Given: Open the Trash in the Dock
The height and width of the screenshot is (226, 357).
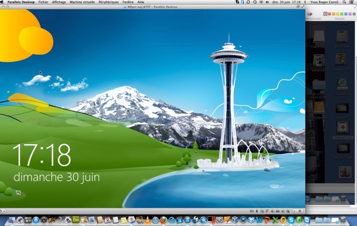Looking at the screenshot, I should point(343,220).
